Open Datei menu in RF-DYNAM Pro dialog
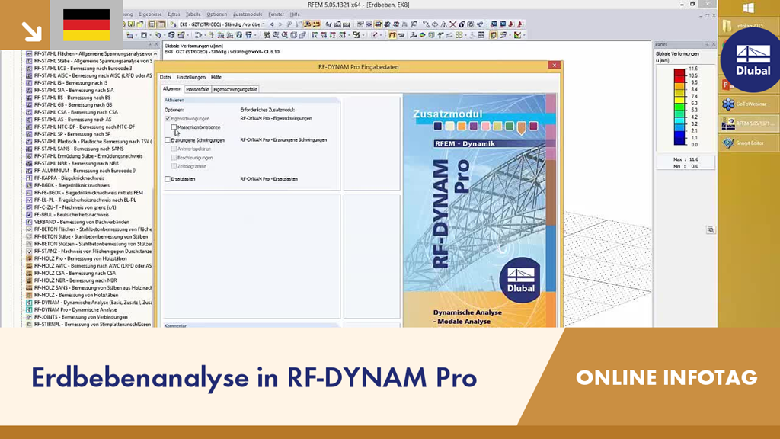Image resolution: width=780 pixels, height=439 pixels. (x=165, y=77)
